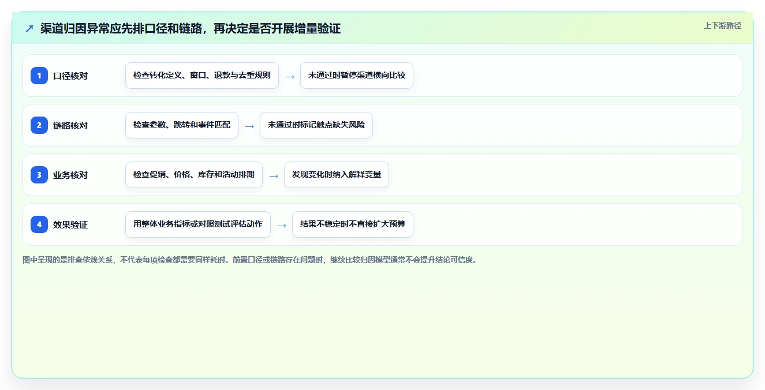This screenshot has width=765, height=390.
Task: Select the step 2 number badge
Action: point(39,125)
